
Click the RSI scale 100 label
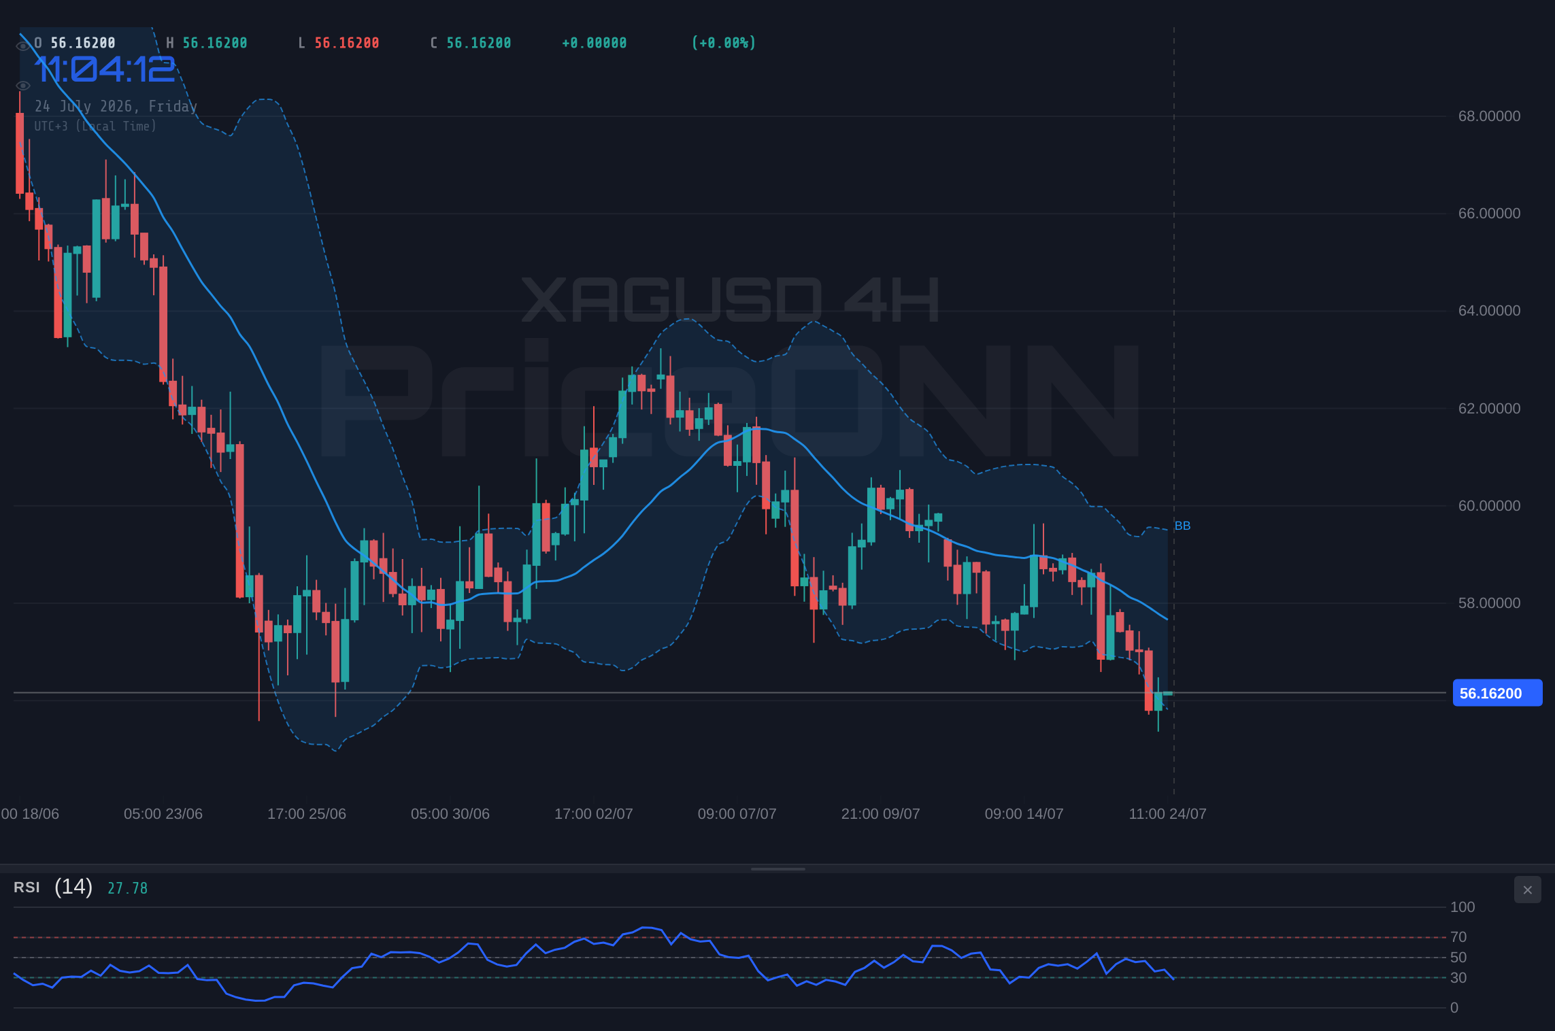(1462, 907)
